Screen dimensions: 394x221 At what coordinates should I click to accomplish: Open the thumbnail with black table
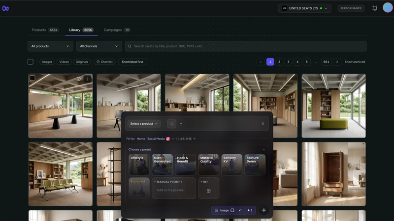(61, 106)
